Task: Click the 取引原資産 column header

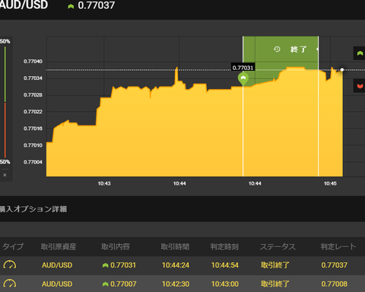Action: click(59, 246)
